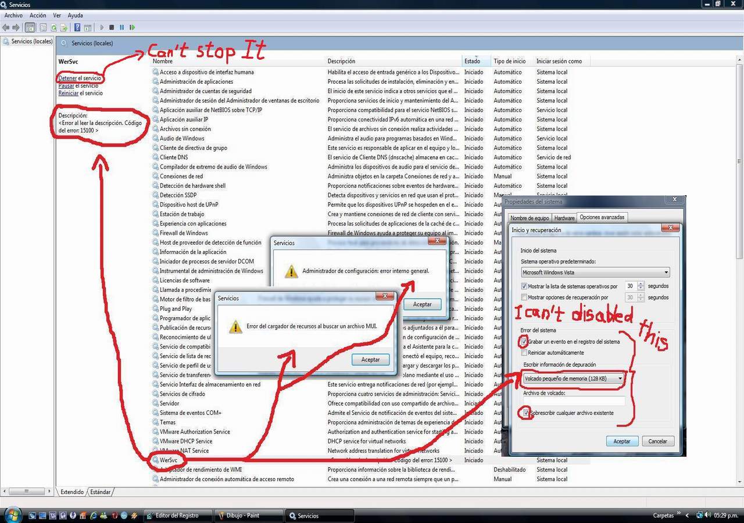Click the gear icon of WerSvc service row
The height and width of the screenshot is (523, 744).
155,460
